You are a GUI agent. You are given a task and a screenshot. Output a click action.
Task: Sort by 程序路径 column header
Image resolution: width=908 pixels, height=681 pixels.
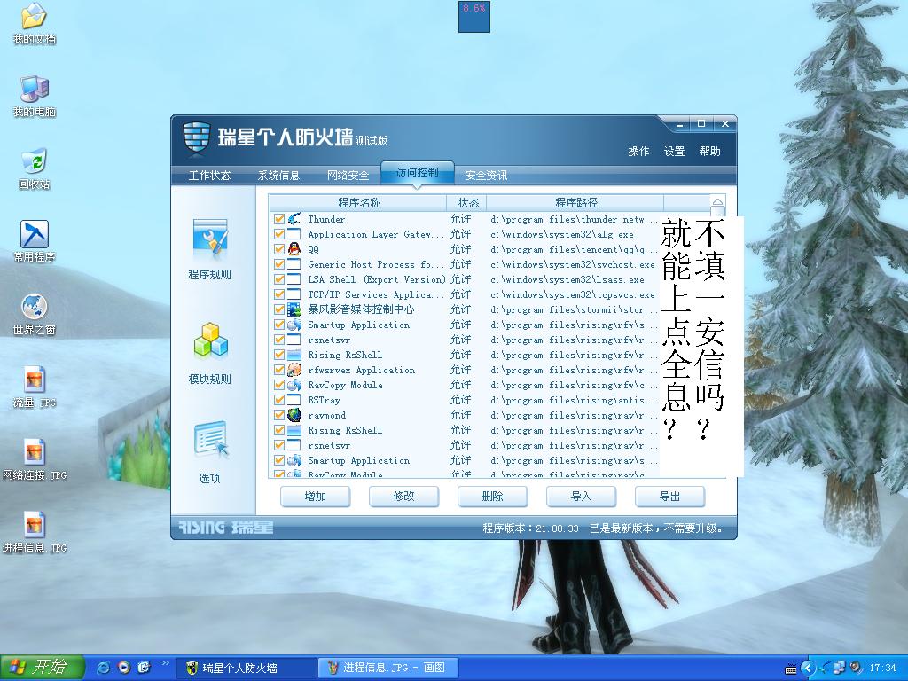point(575,203)
